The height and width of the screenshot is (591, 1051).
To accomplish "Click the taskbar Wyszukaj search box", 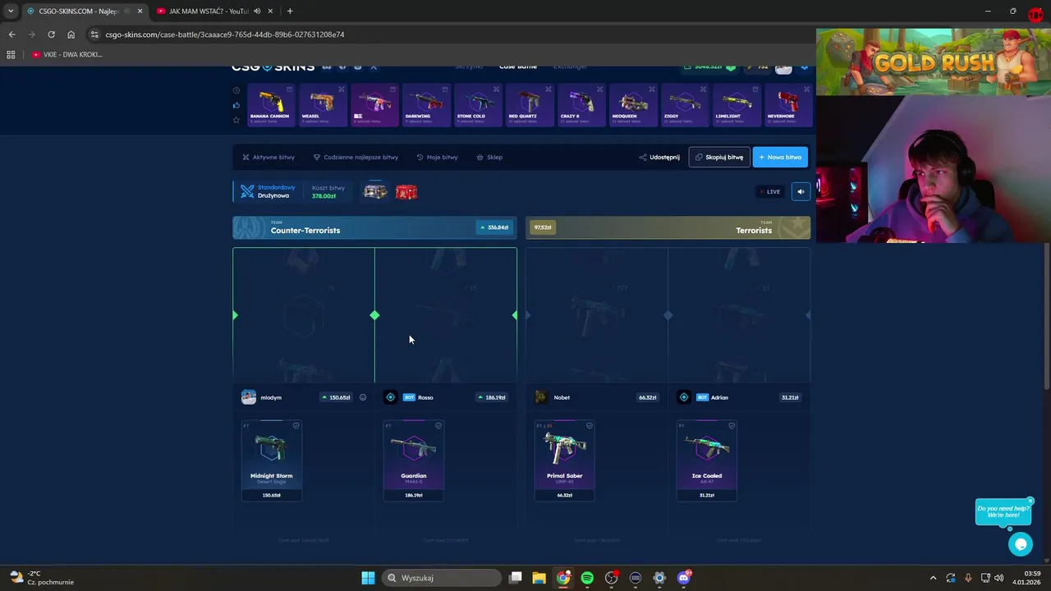I will 442,578.
